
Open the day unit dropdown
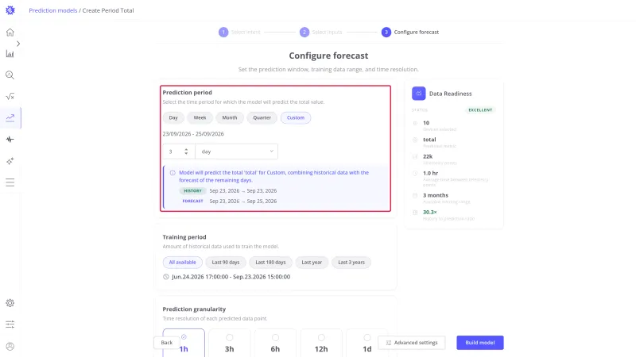click(x=236, y=152)
